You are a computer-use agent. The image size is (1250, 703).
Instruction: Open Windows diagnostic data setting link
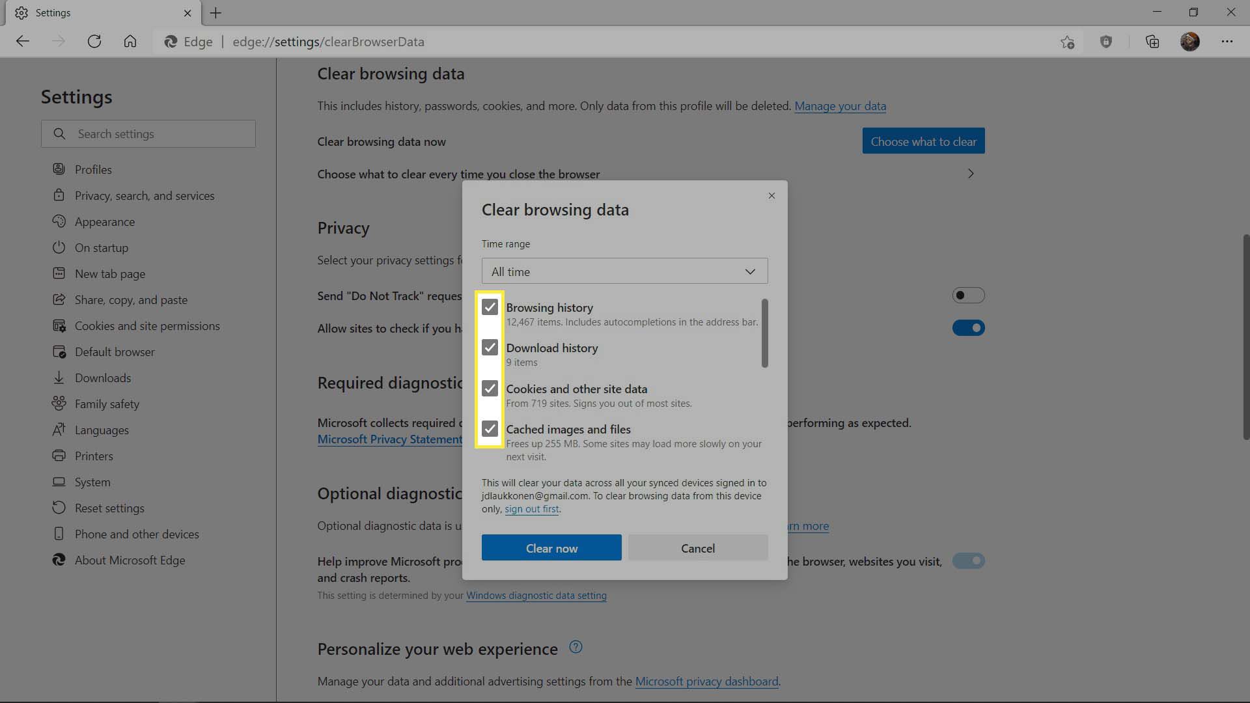pyautogui.click(x=536, y=596)
